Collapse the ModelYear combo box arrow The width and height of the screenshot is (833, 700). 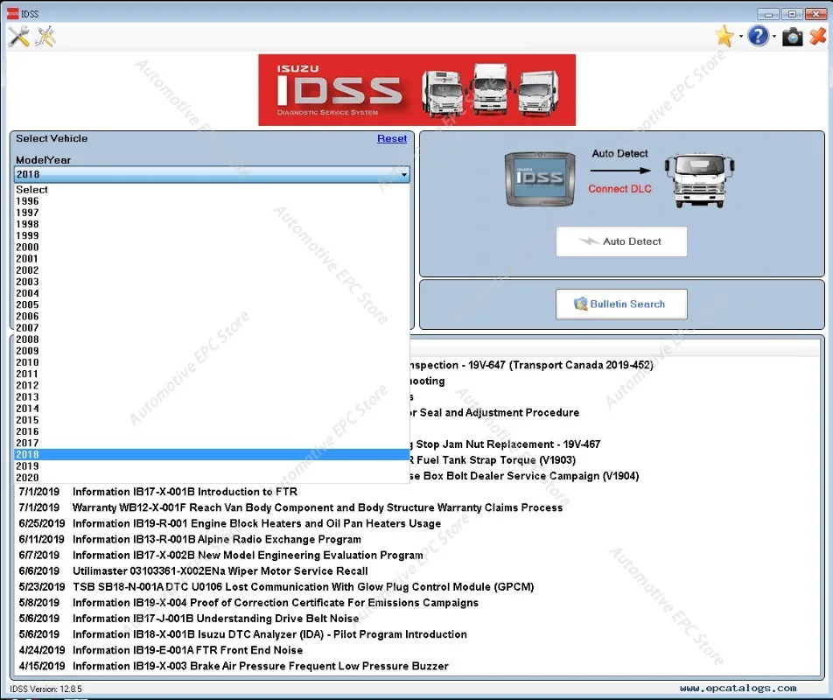(x=404, y=174)
